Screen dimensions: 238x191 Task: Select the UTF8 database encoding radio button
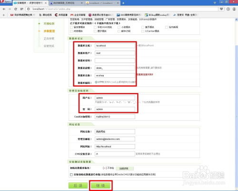[x=96, y=82]
